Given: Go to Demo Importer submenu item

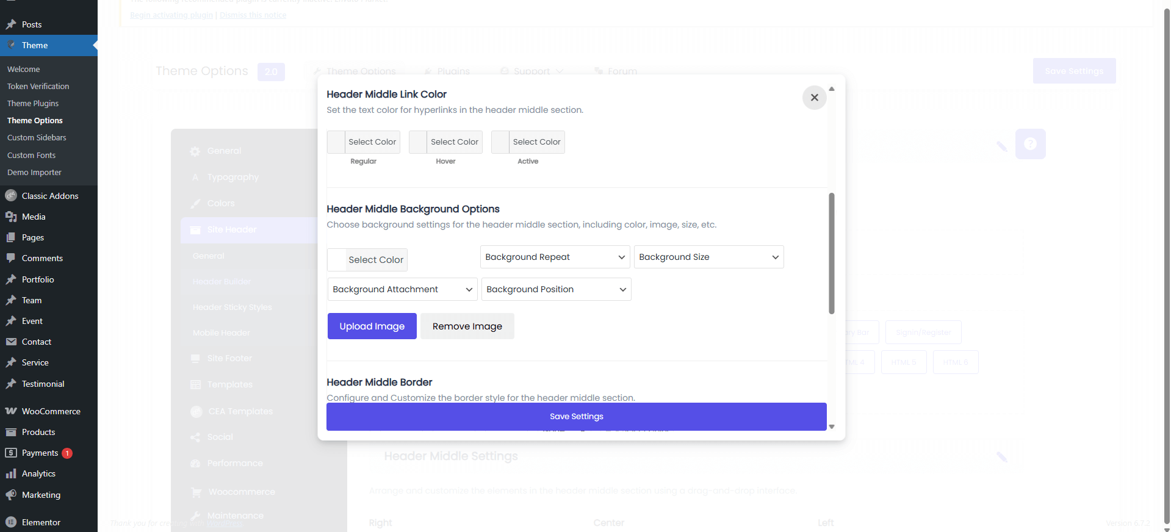Looking at the screenshot, I should [34, 172].
